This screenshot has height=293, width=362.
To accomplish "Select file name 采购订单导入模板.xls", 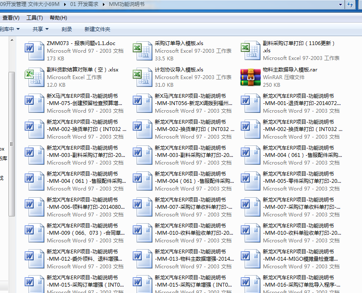I will pos(179,43).
